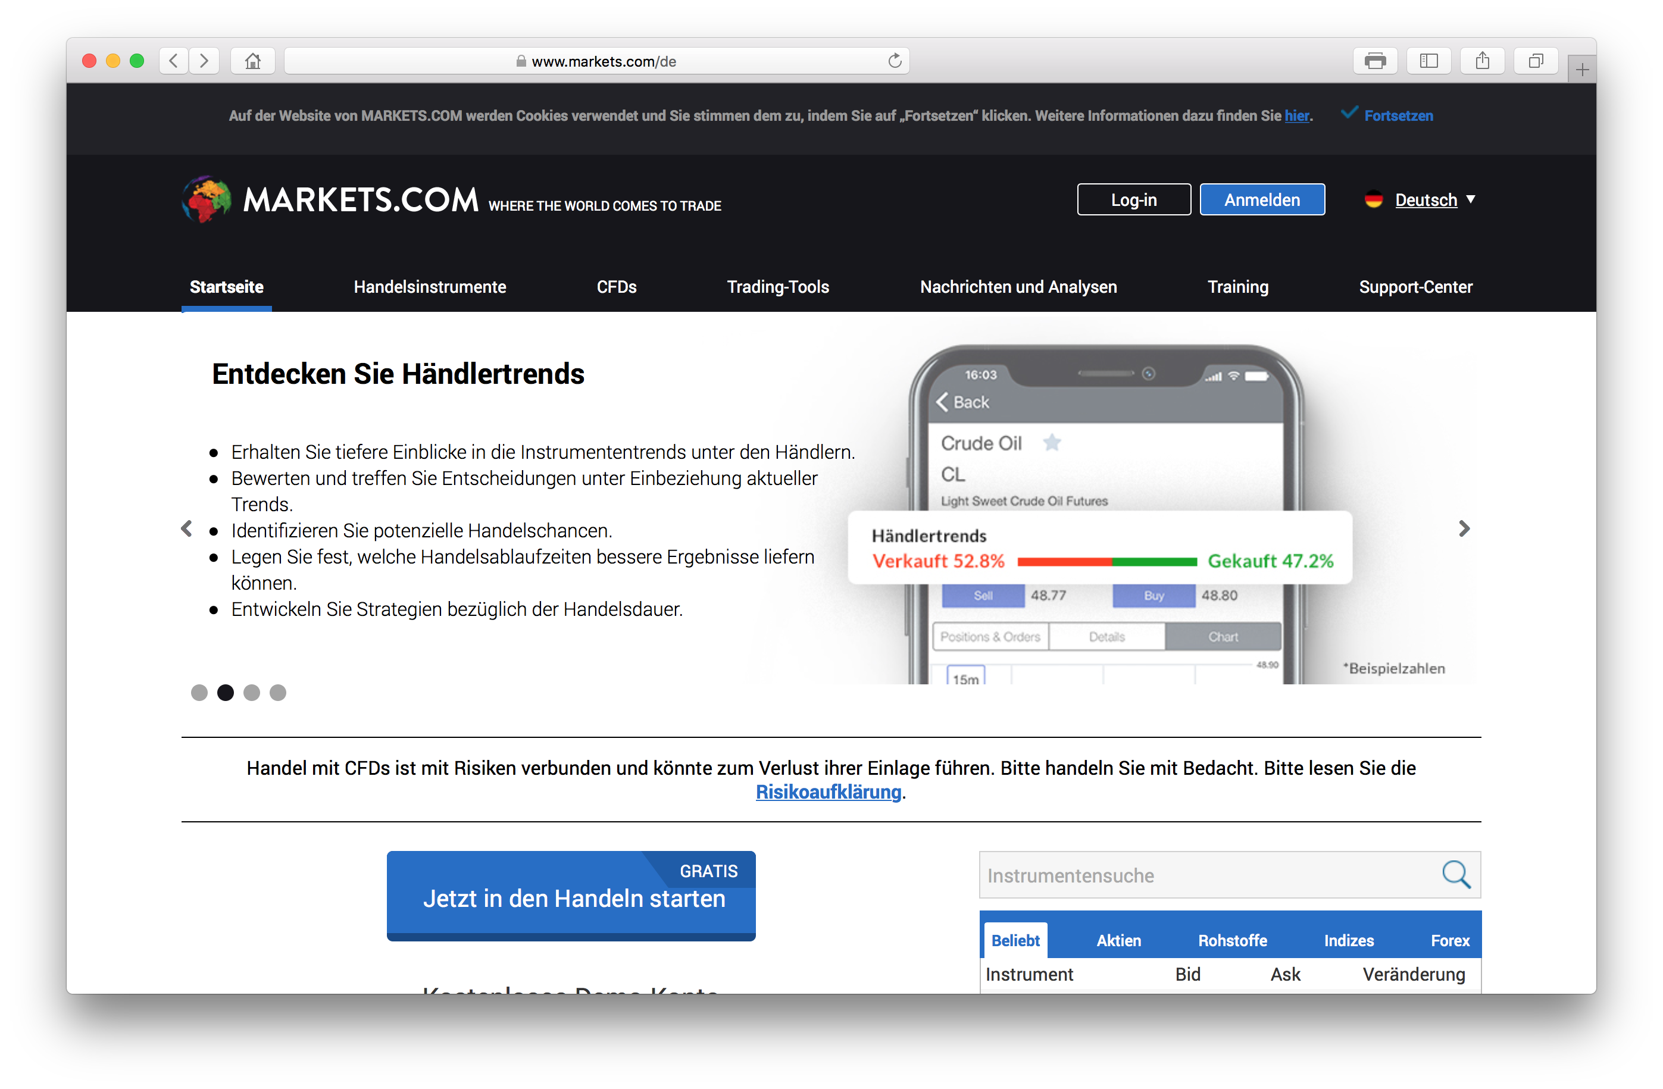Select the fourth carousel dot
This screenshot has height=1089, width=1663.
pos(278,691)
